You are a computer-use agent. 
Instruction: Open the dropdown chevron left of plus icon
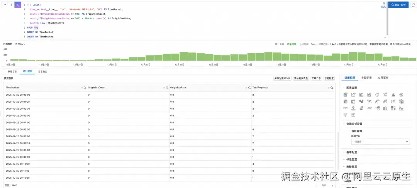tap(5, 5)
